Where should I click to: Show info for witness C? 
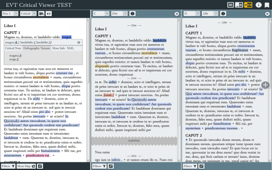tap(132, 14)
